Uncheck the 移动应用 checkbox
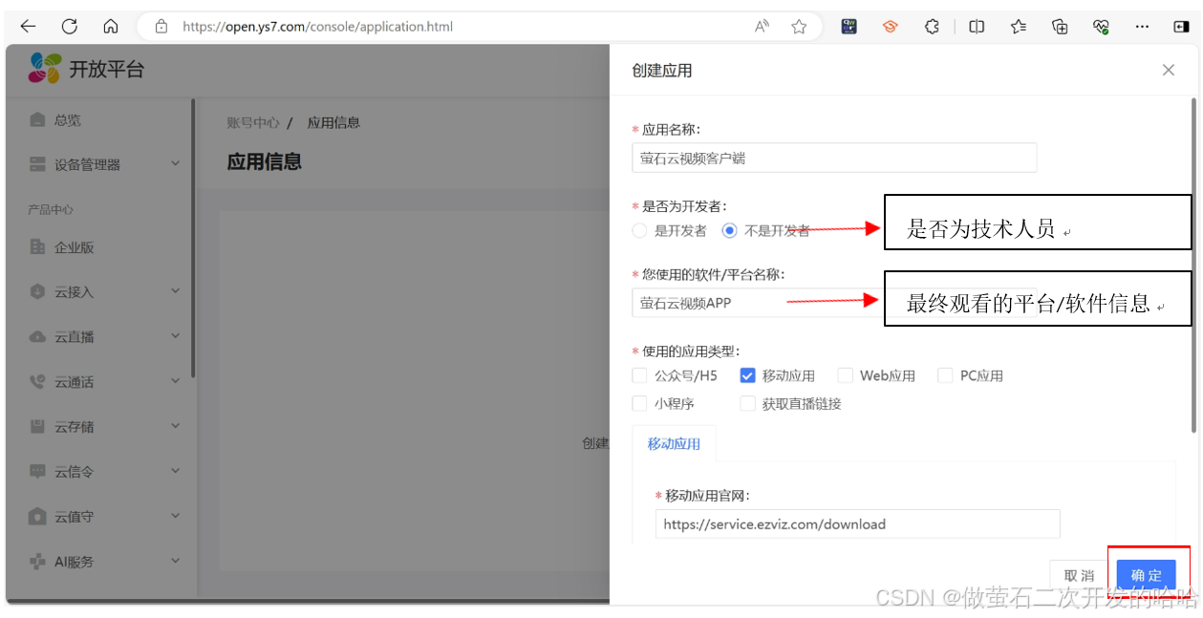This screenshot has width=1203, height=618. (x=747, y=375)
